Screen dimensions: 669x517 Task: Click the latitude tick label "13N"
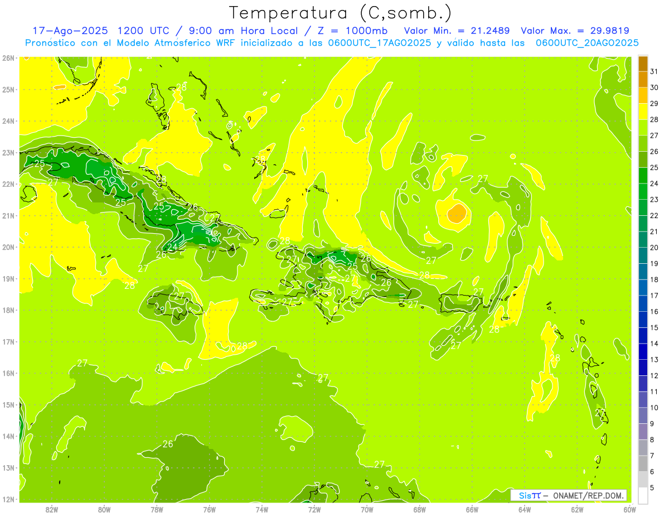[x=8, y=468]
